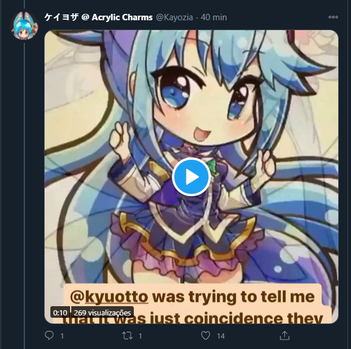The image size is (351, 349).
Task: Open Kayozia's profile avatar picture
Action: [24, 26]
